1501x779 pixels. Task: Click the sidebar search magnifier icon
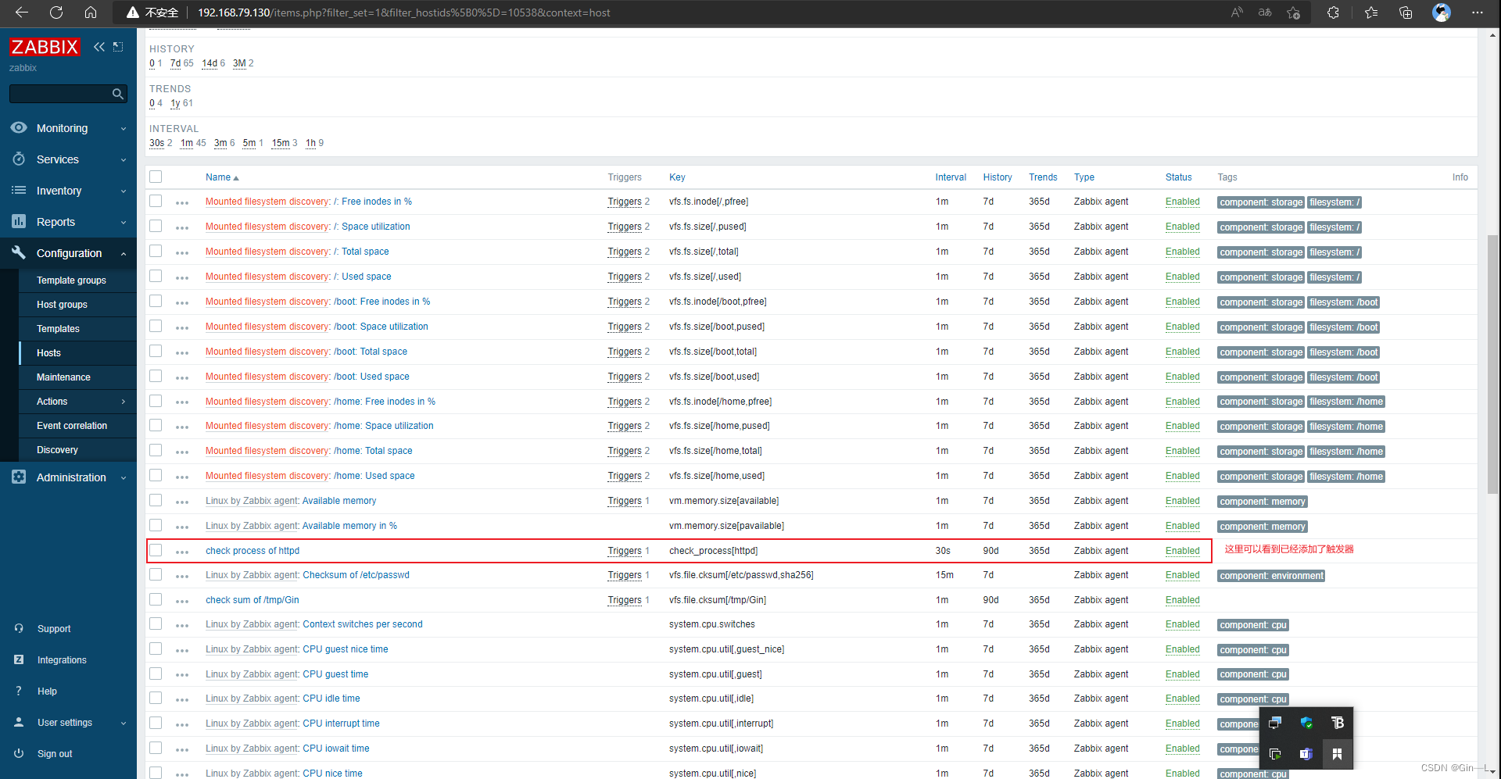118,94
